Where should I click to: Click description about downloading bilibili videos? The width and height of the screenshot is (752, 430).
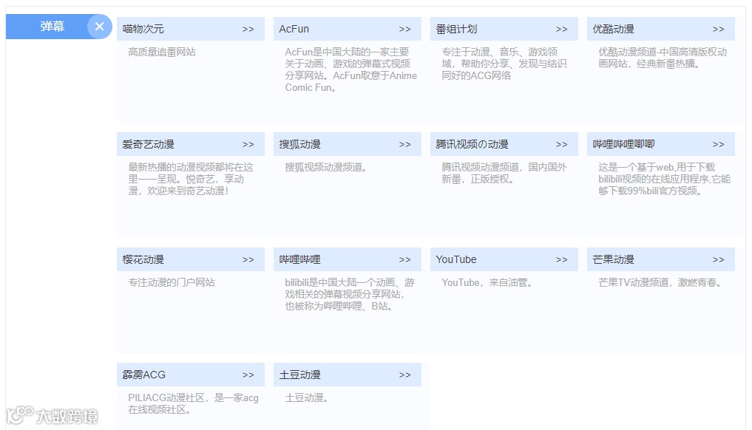pyautogui.click(x=665, y=179)
